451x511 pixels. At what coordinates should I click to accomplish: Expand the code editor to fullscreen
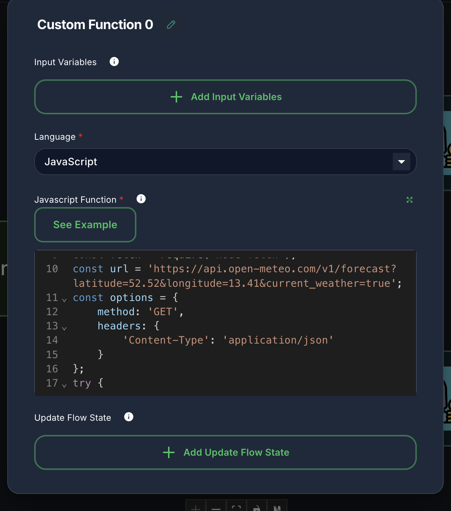(410, 199)
